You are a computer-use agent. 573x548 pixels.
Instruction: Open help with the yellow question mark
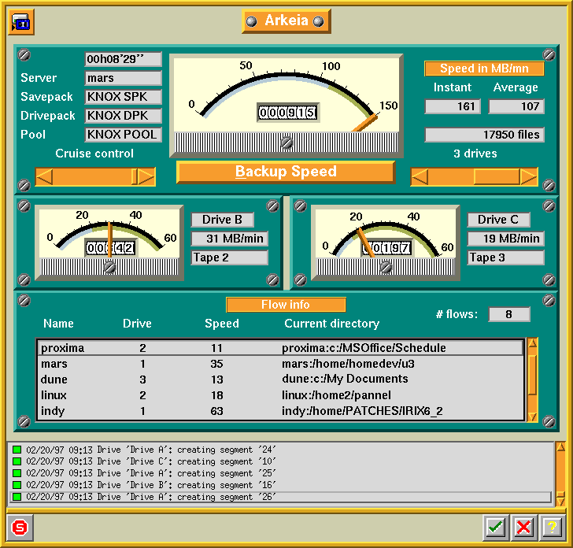(x=552, y=528)
